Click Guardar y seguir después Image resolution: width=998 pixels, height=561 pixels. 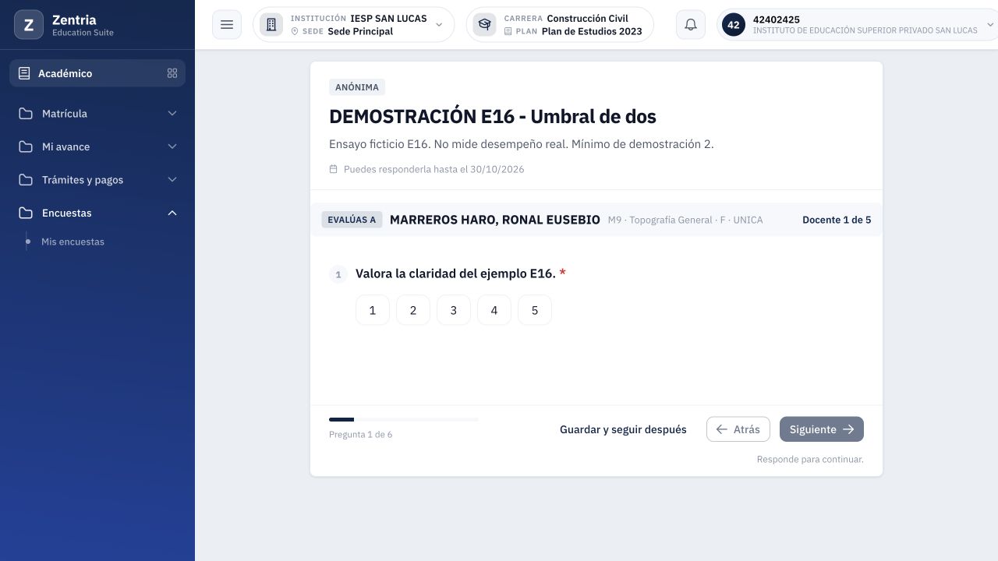[x=623, y=429]
